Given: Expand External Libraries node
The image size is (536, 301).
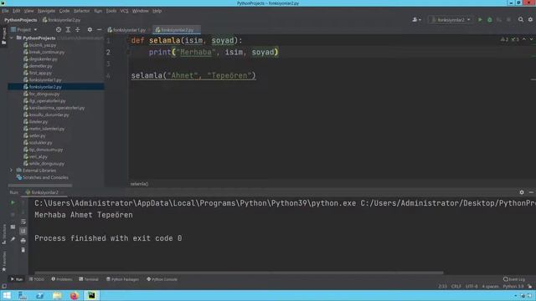Looking at the screenshot, I should 11,170.
